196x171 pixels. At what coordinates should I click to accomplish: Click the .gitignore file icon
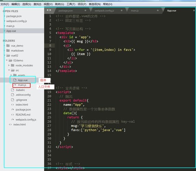[12, 100]
